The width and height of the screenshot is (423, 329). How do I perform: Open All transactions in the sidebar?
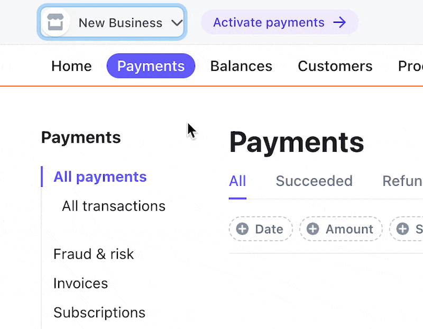click(x=114, y=206)
